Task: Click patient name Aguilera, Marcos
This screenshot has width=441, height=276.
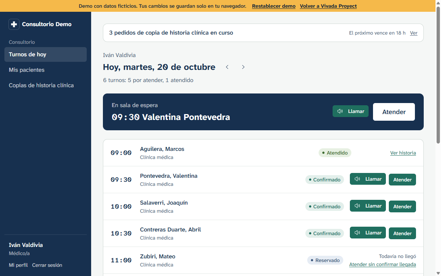Action: 162,149
